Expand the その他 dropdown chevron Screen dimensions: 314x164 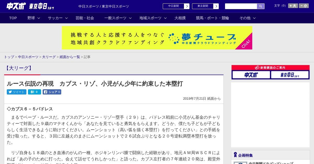254,18
